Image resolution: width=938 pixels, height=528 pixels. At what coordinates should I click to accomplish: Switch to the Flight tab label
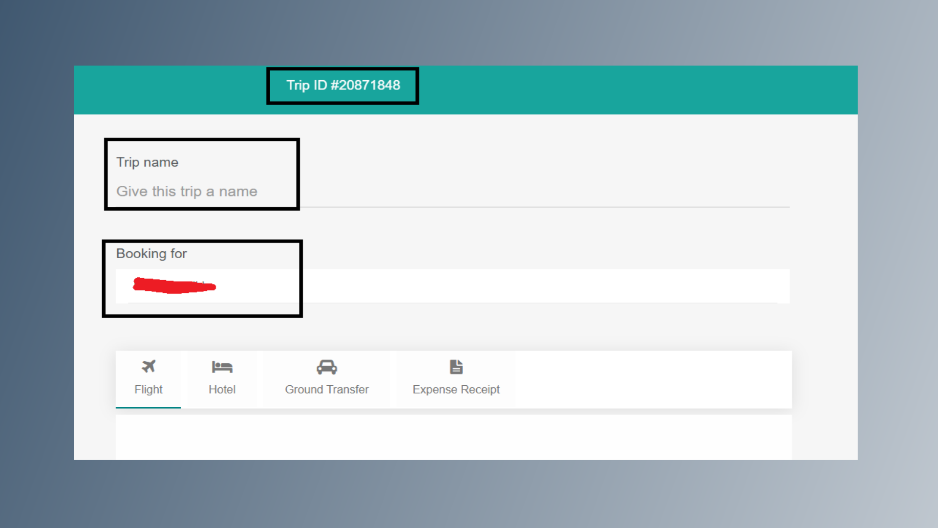pos(149,390)
